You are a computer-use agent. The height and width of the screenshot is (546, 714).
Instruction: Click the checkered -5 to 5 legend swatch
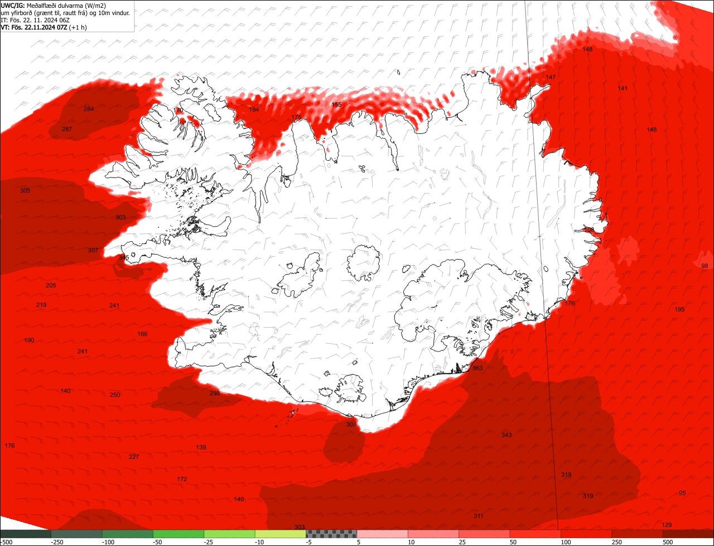pos(331,534)
